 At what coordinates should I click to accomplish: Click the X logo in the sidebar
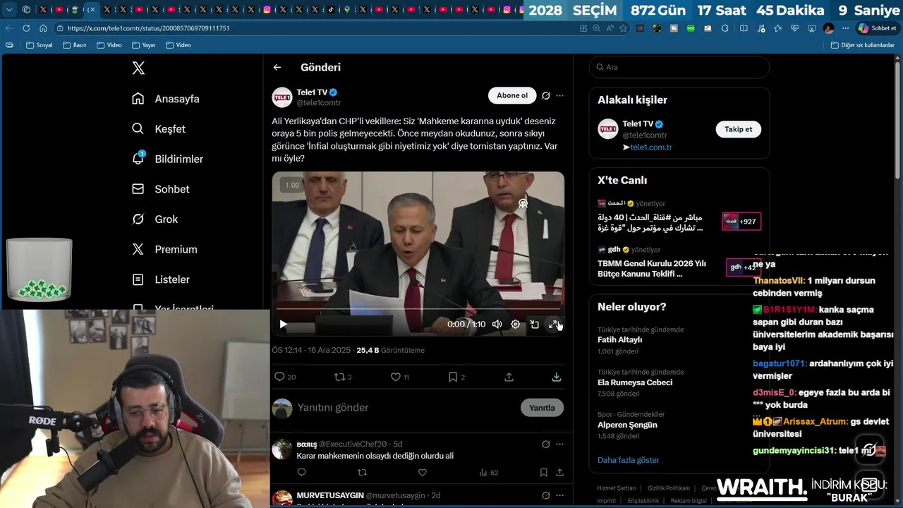click(138, 68)
